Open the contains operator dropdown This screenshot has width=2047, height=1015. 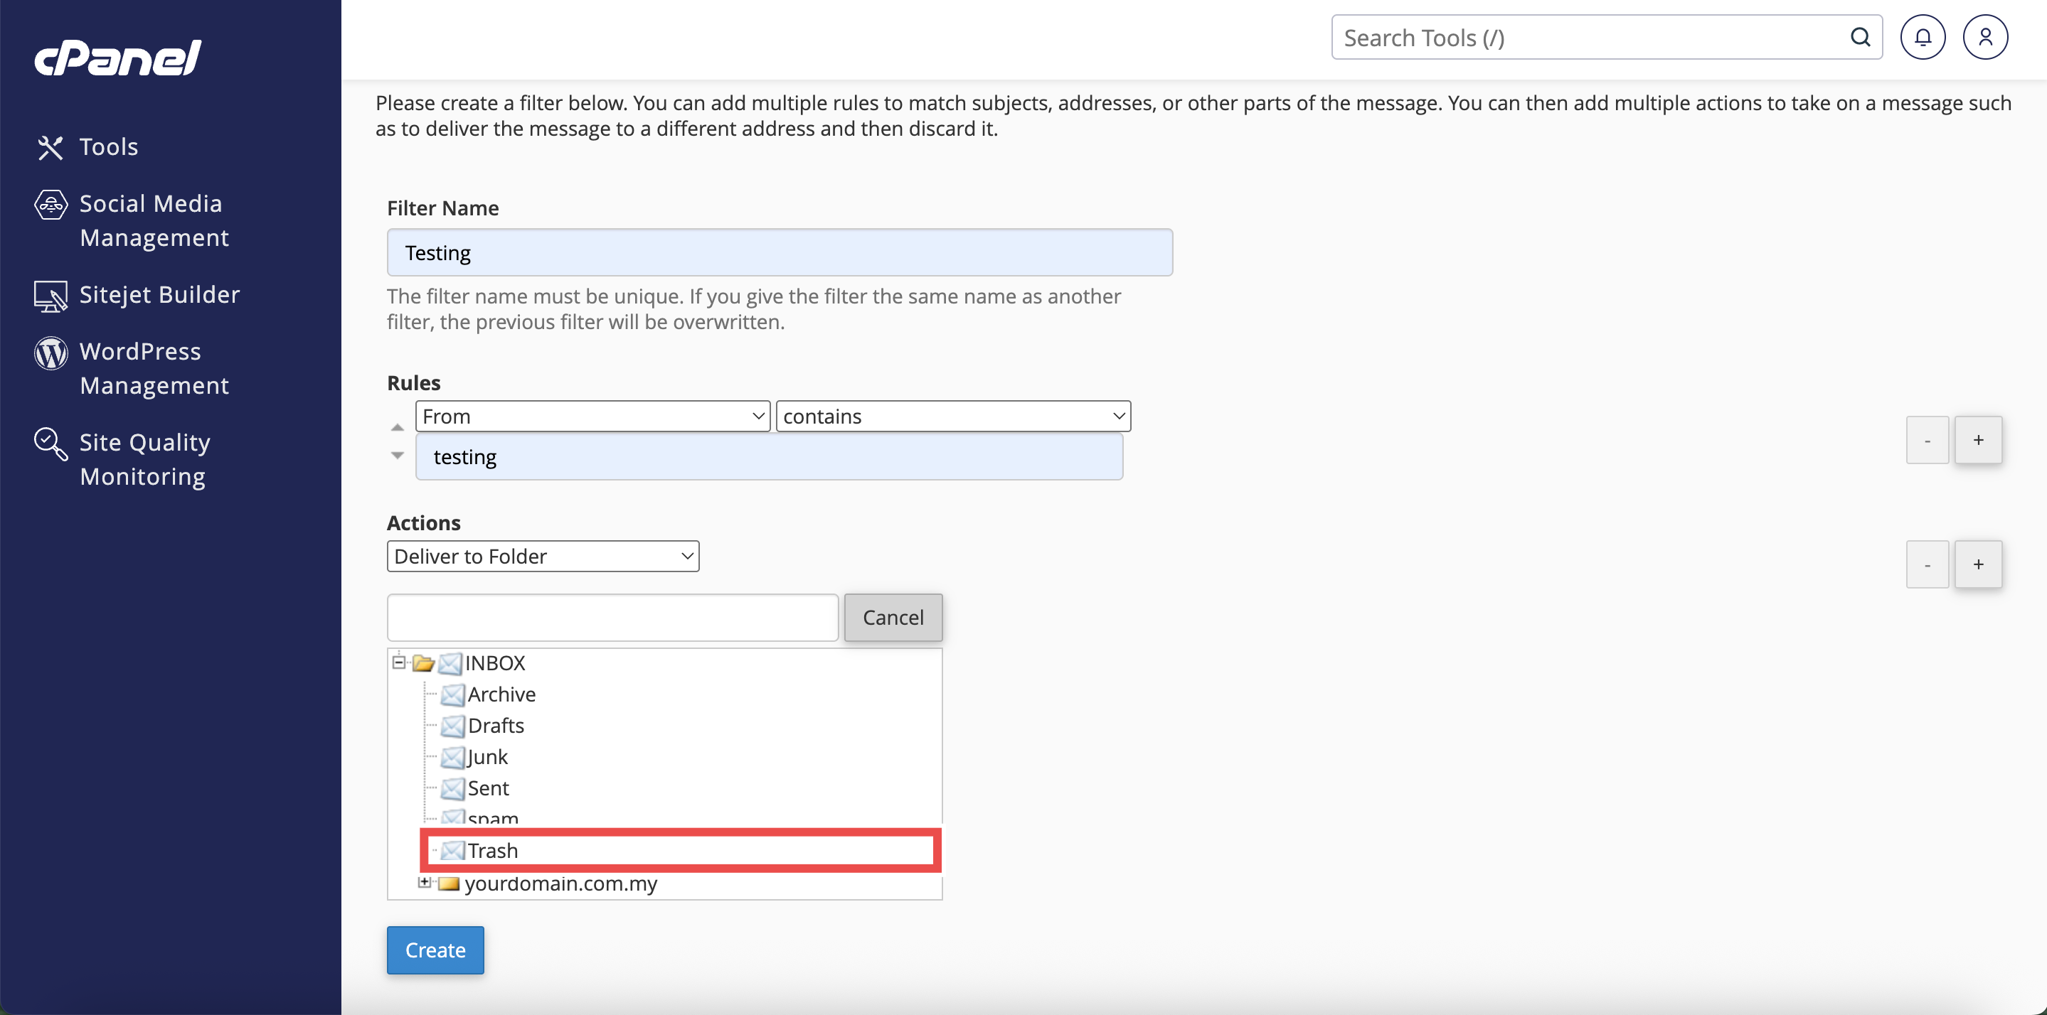[x=953, y=417]
